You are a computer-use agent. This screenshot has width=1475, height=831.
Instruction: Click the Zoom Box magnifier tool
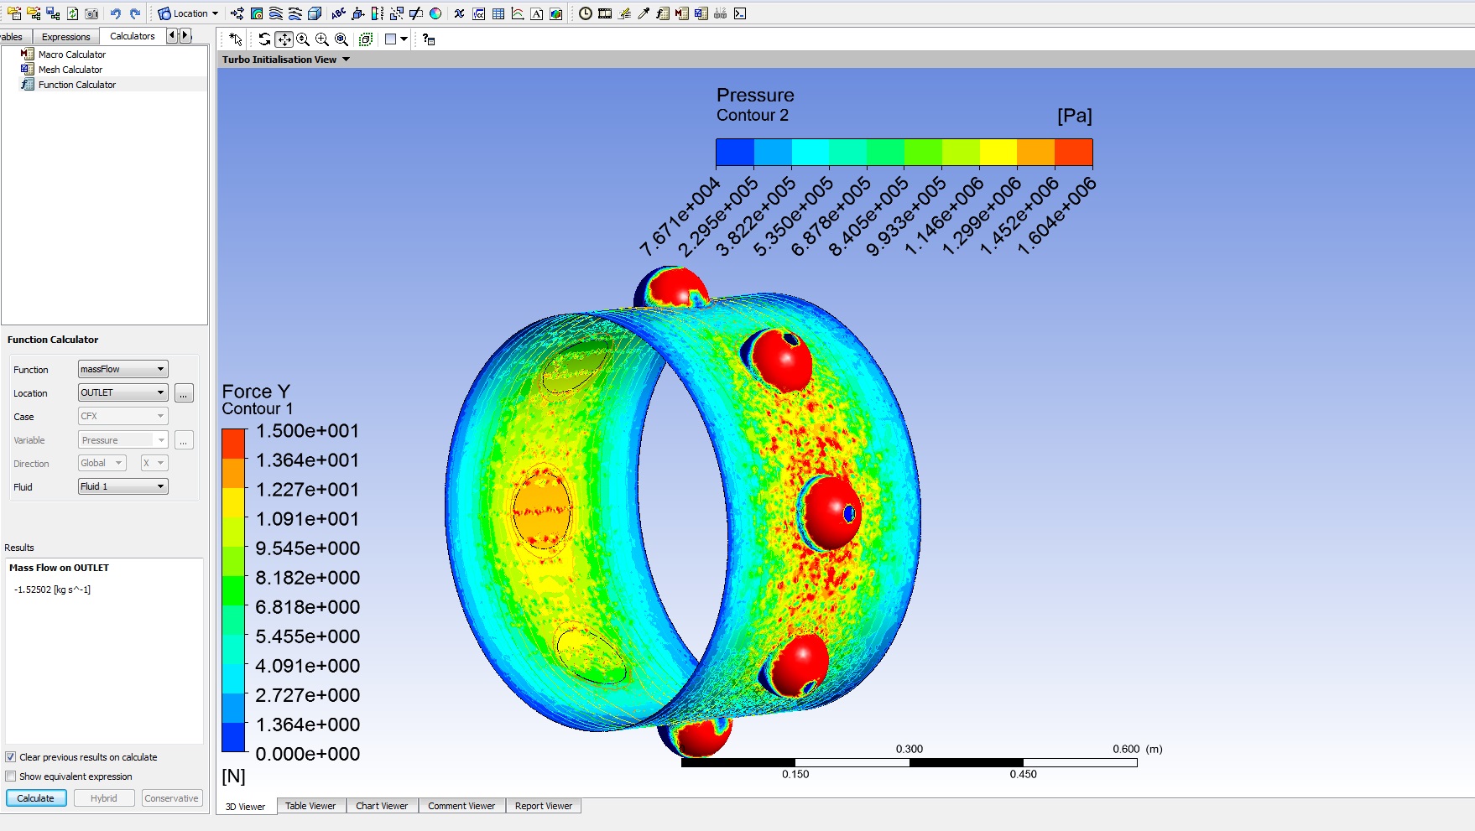[303, 39]
